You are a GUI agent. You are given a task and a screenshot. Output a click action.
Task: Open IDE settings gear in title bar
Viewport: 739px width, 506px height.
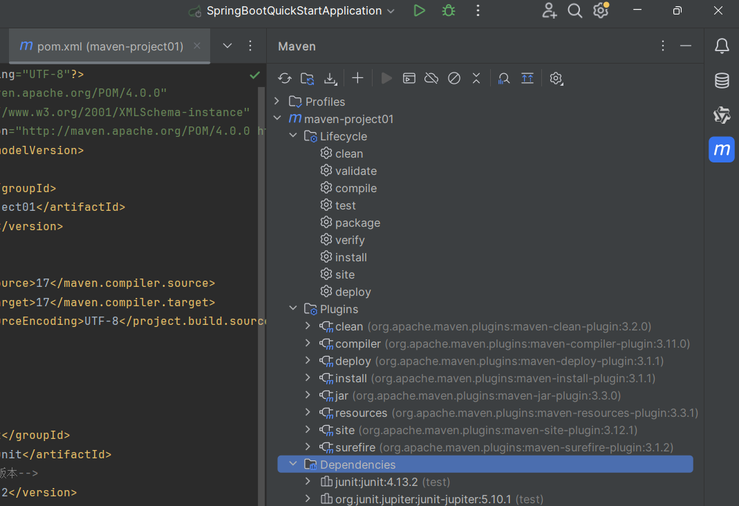pos(601,10)
